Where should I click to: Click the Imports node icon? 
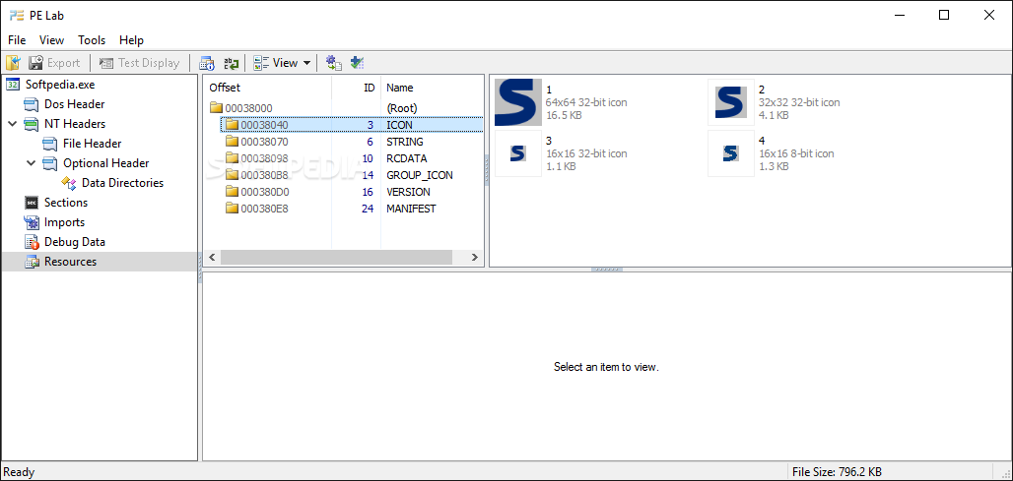pyautogui.click(x=32, y=221)
